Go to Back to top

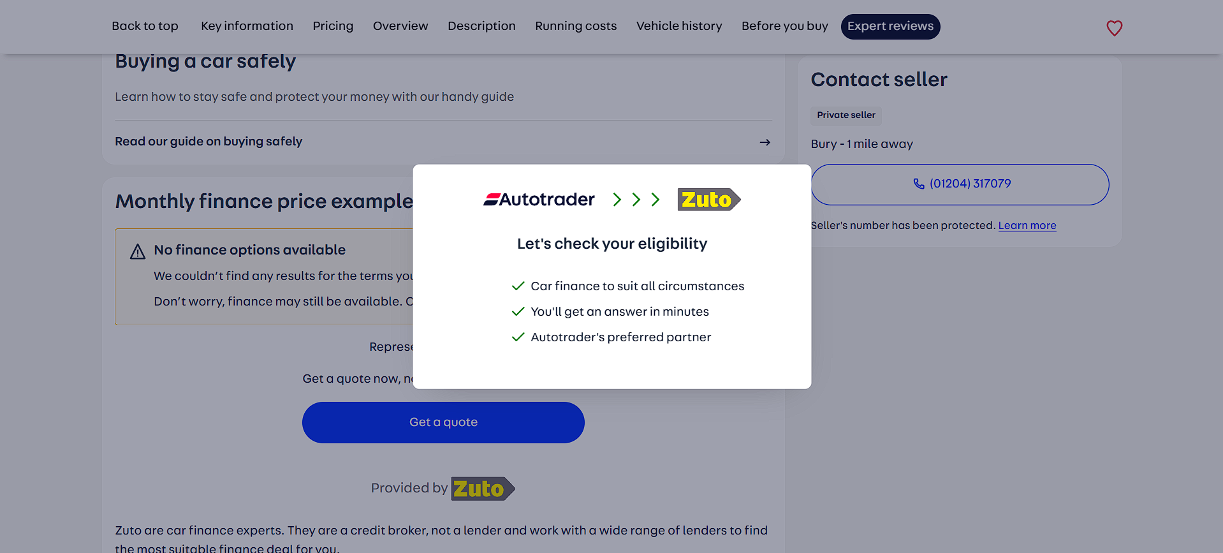tap(145, 26)
